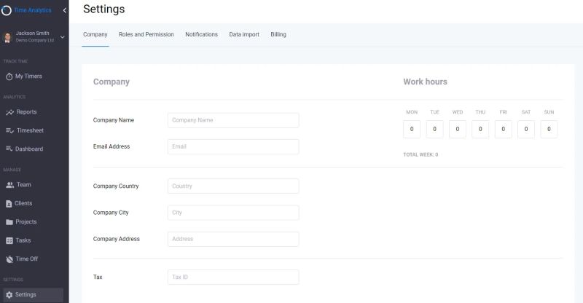This screenshot has width=583, height=303.
Task: Click the Work hours heading
Action: (x=425, y=82)
